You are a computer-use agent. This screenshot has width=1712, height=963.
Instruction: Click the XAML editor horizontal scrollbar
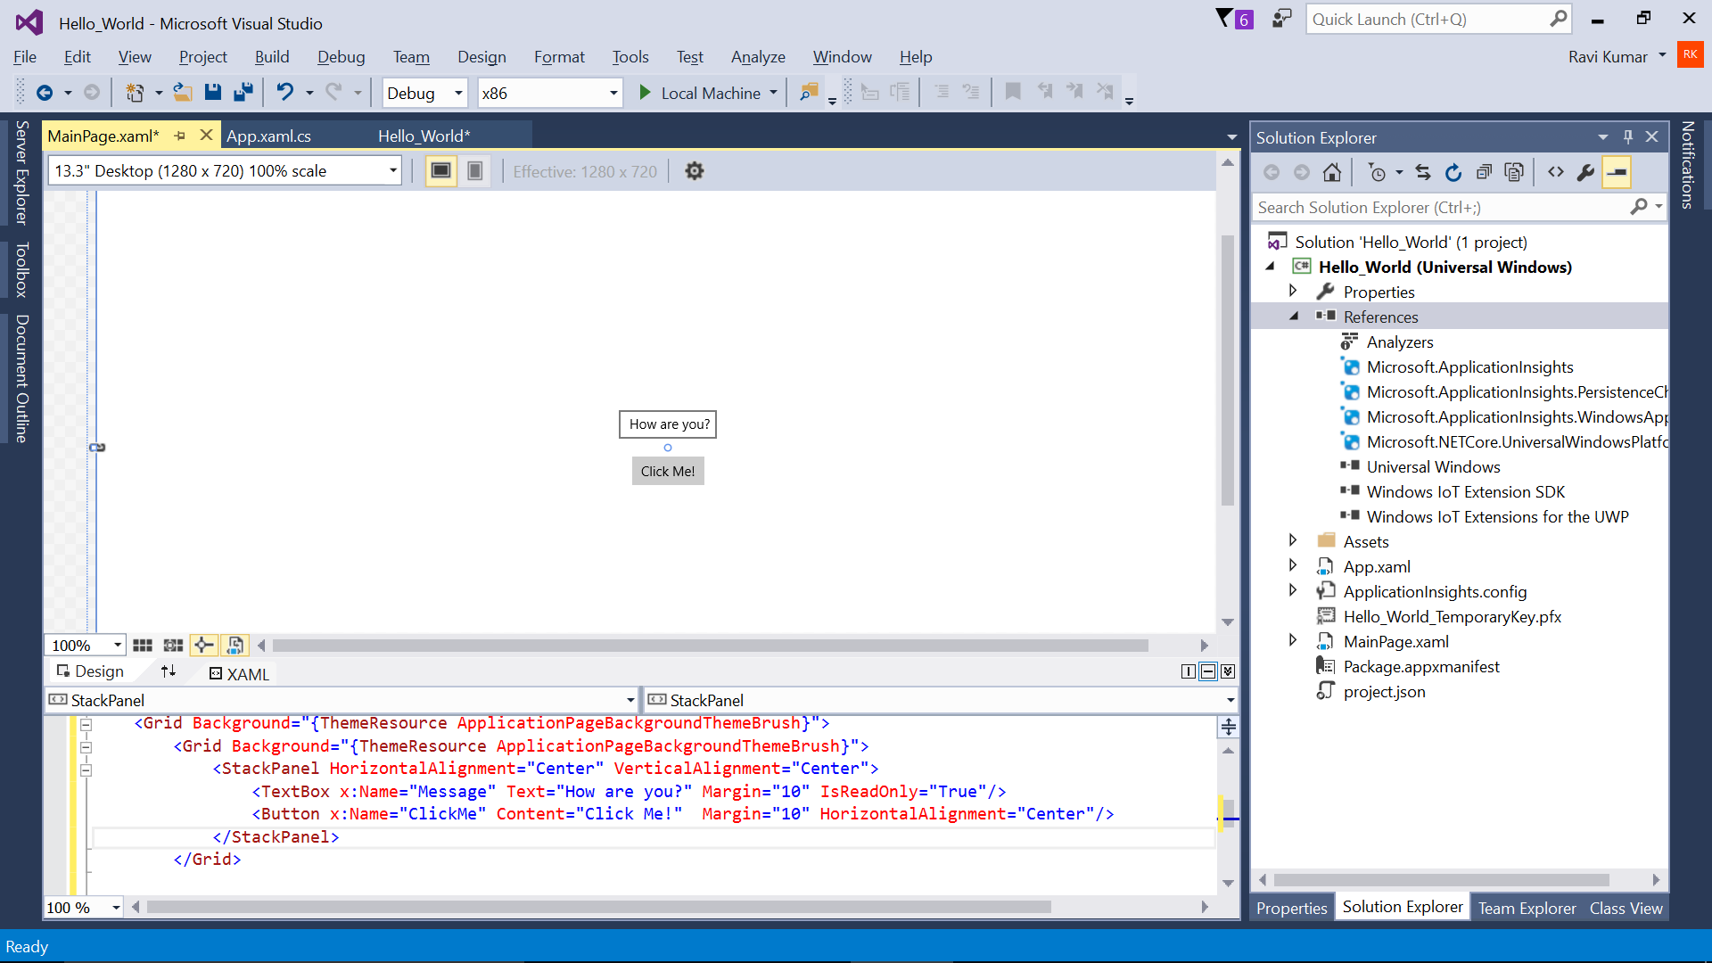pyautogui.click(x=598, y=907)
